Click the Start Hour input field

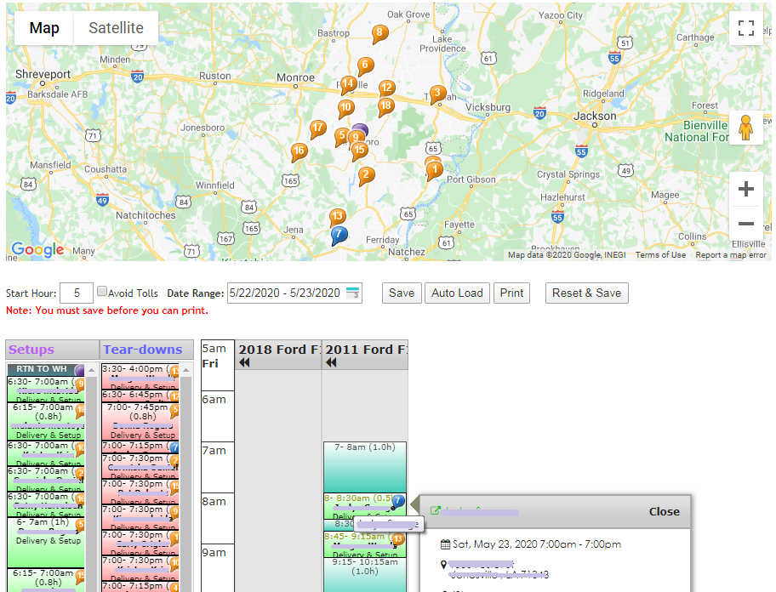pyautogui.click(x=77, y=293)
